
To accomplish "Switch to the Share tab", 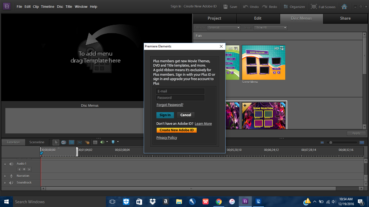I will pos(345,18).
